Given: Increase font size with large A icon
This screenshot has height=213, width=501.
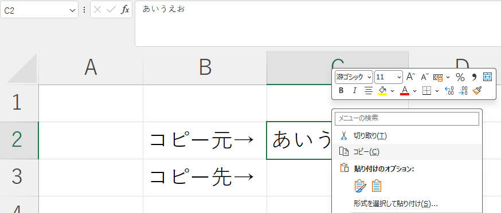Looking at the screenshot, I should 410,77.
